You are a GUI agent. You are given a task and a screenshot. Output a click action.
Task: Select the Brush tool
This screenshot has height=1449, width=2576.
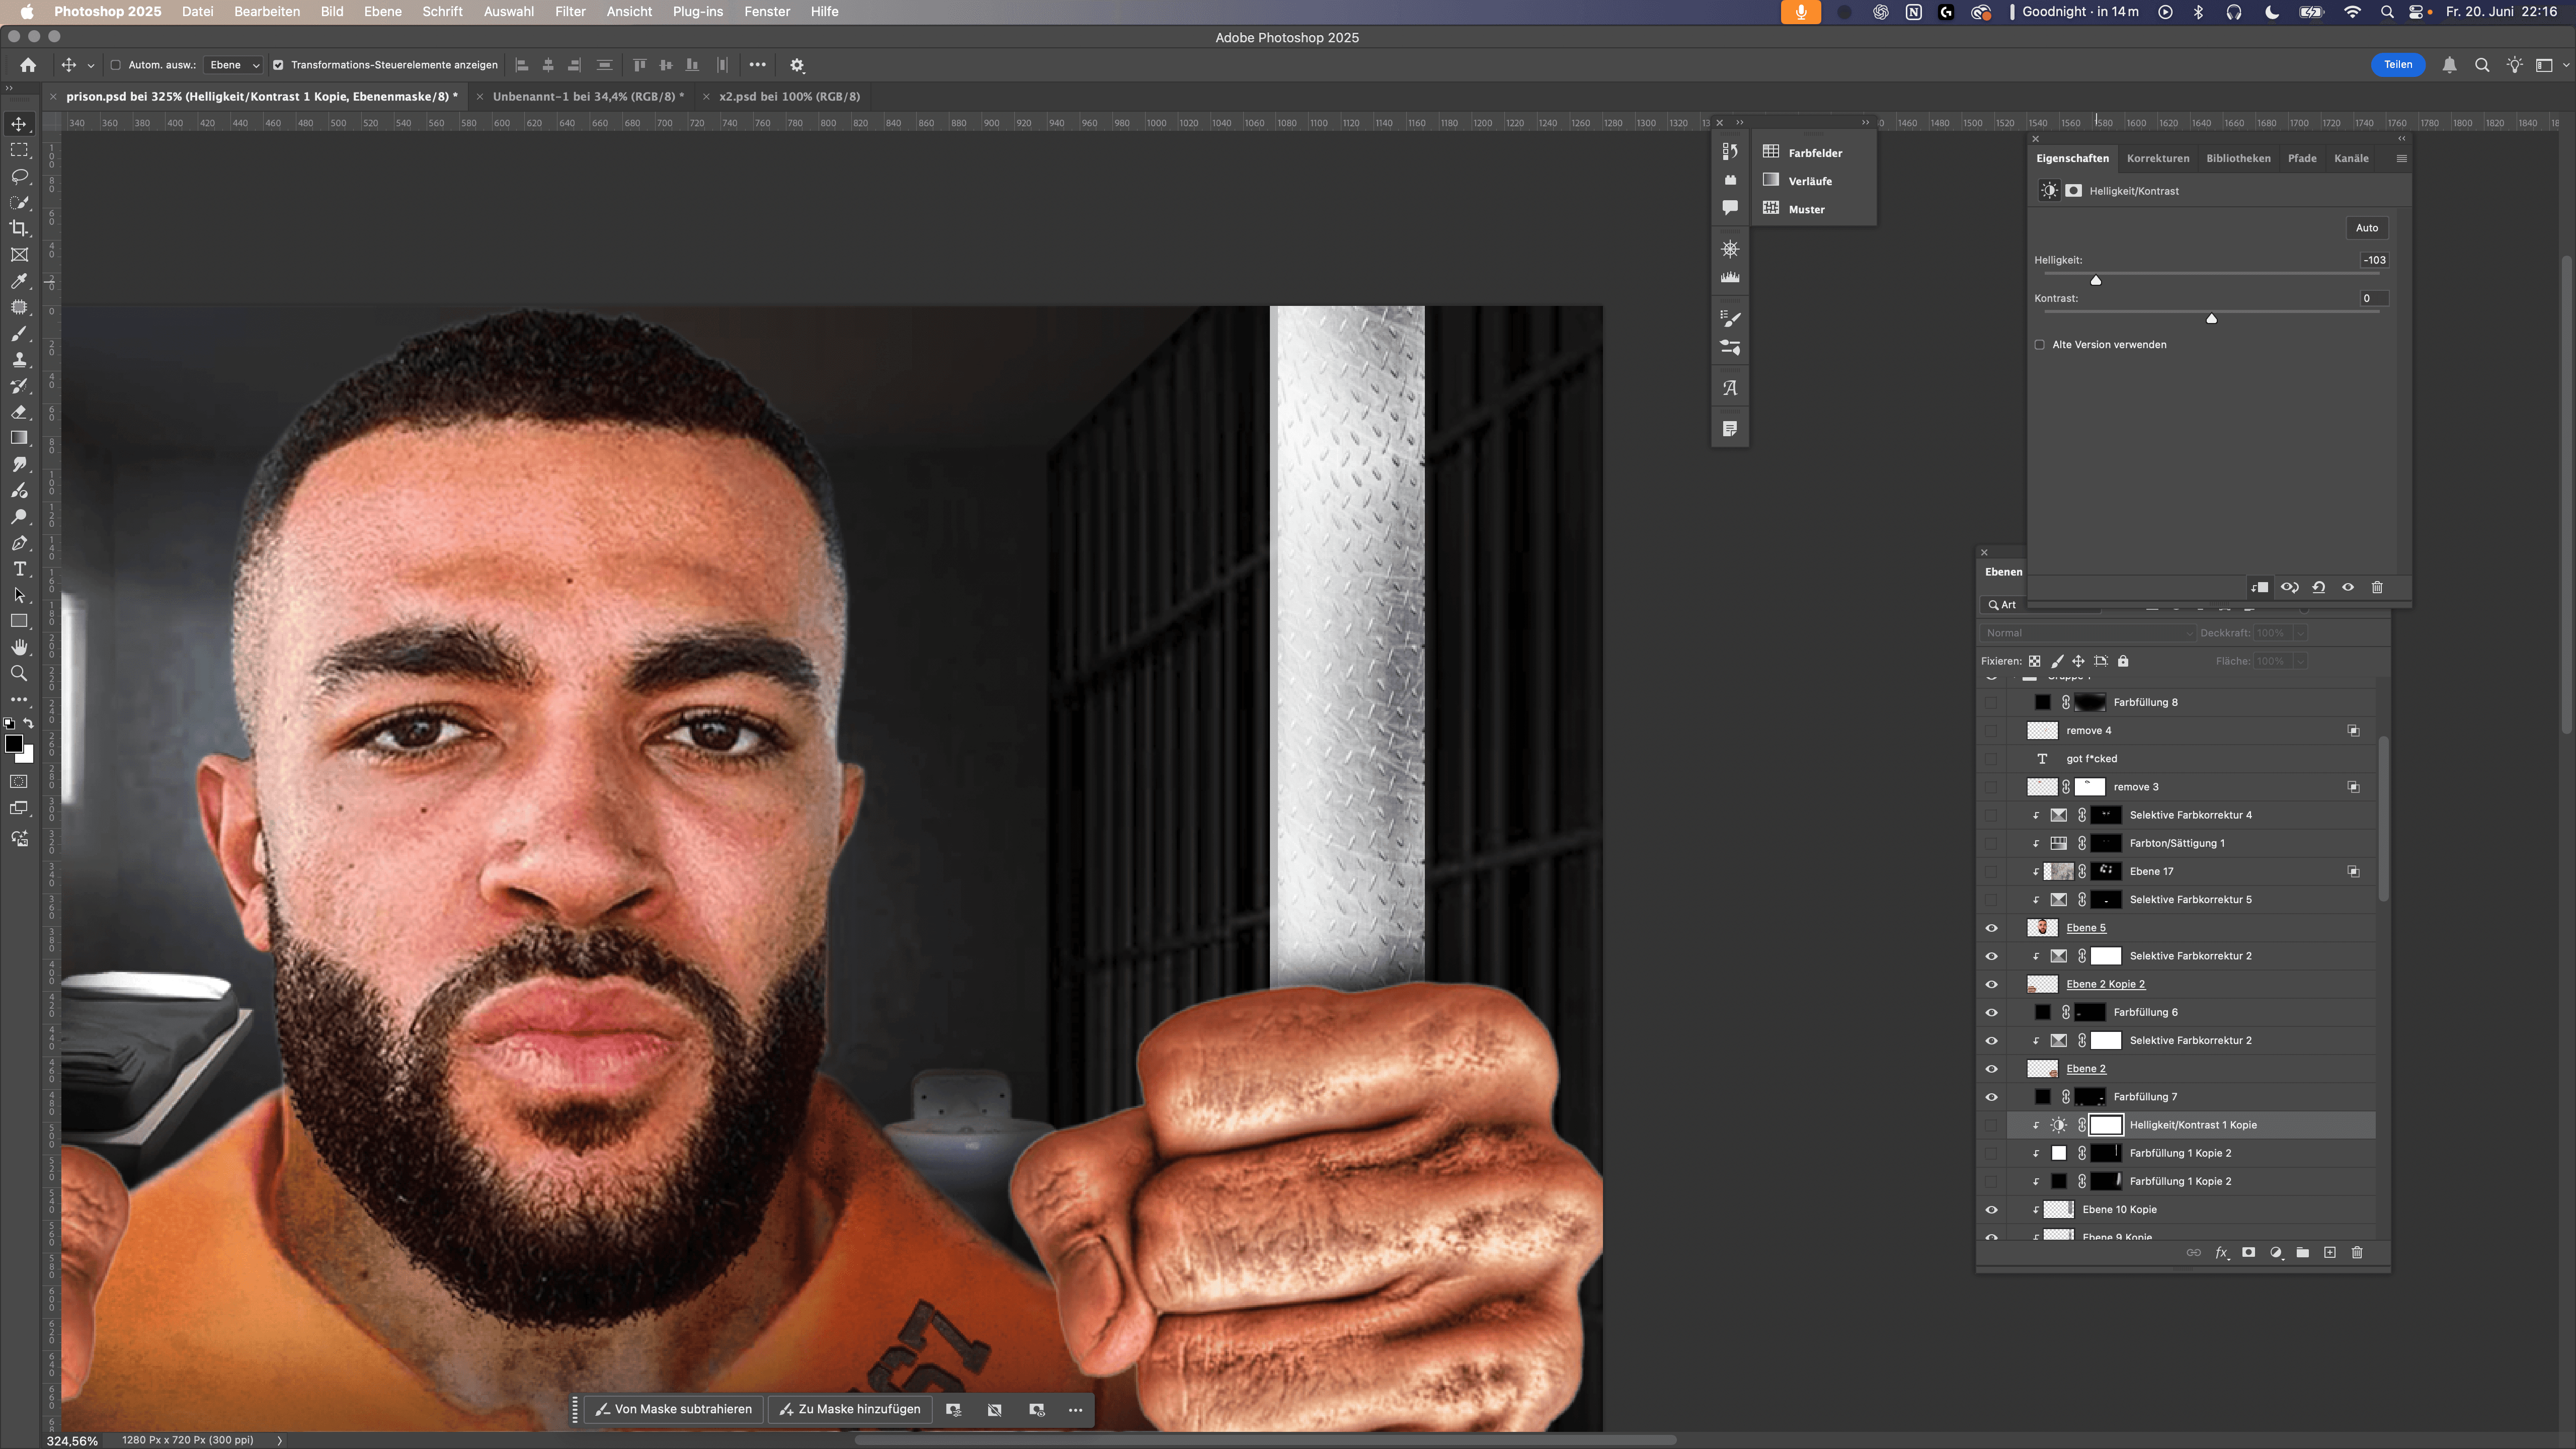[19, 333]
